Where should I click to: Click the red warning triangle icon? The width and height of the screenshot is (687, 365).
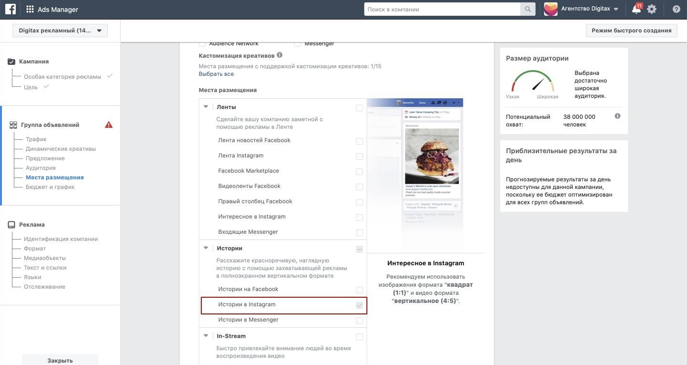pos(109,125)
